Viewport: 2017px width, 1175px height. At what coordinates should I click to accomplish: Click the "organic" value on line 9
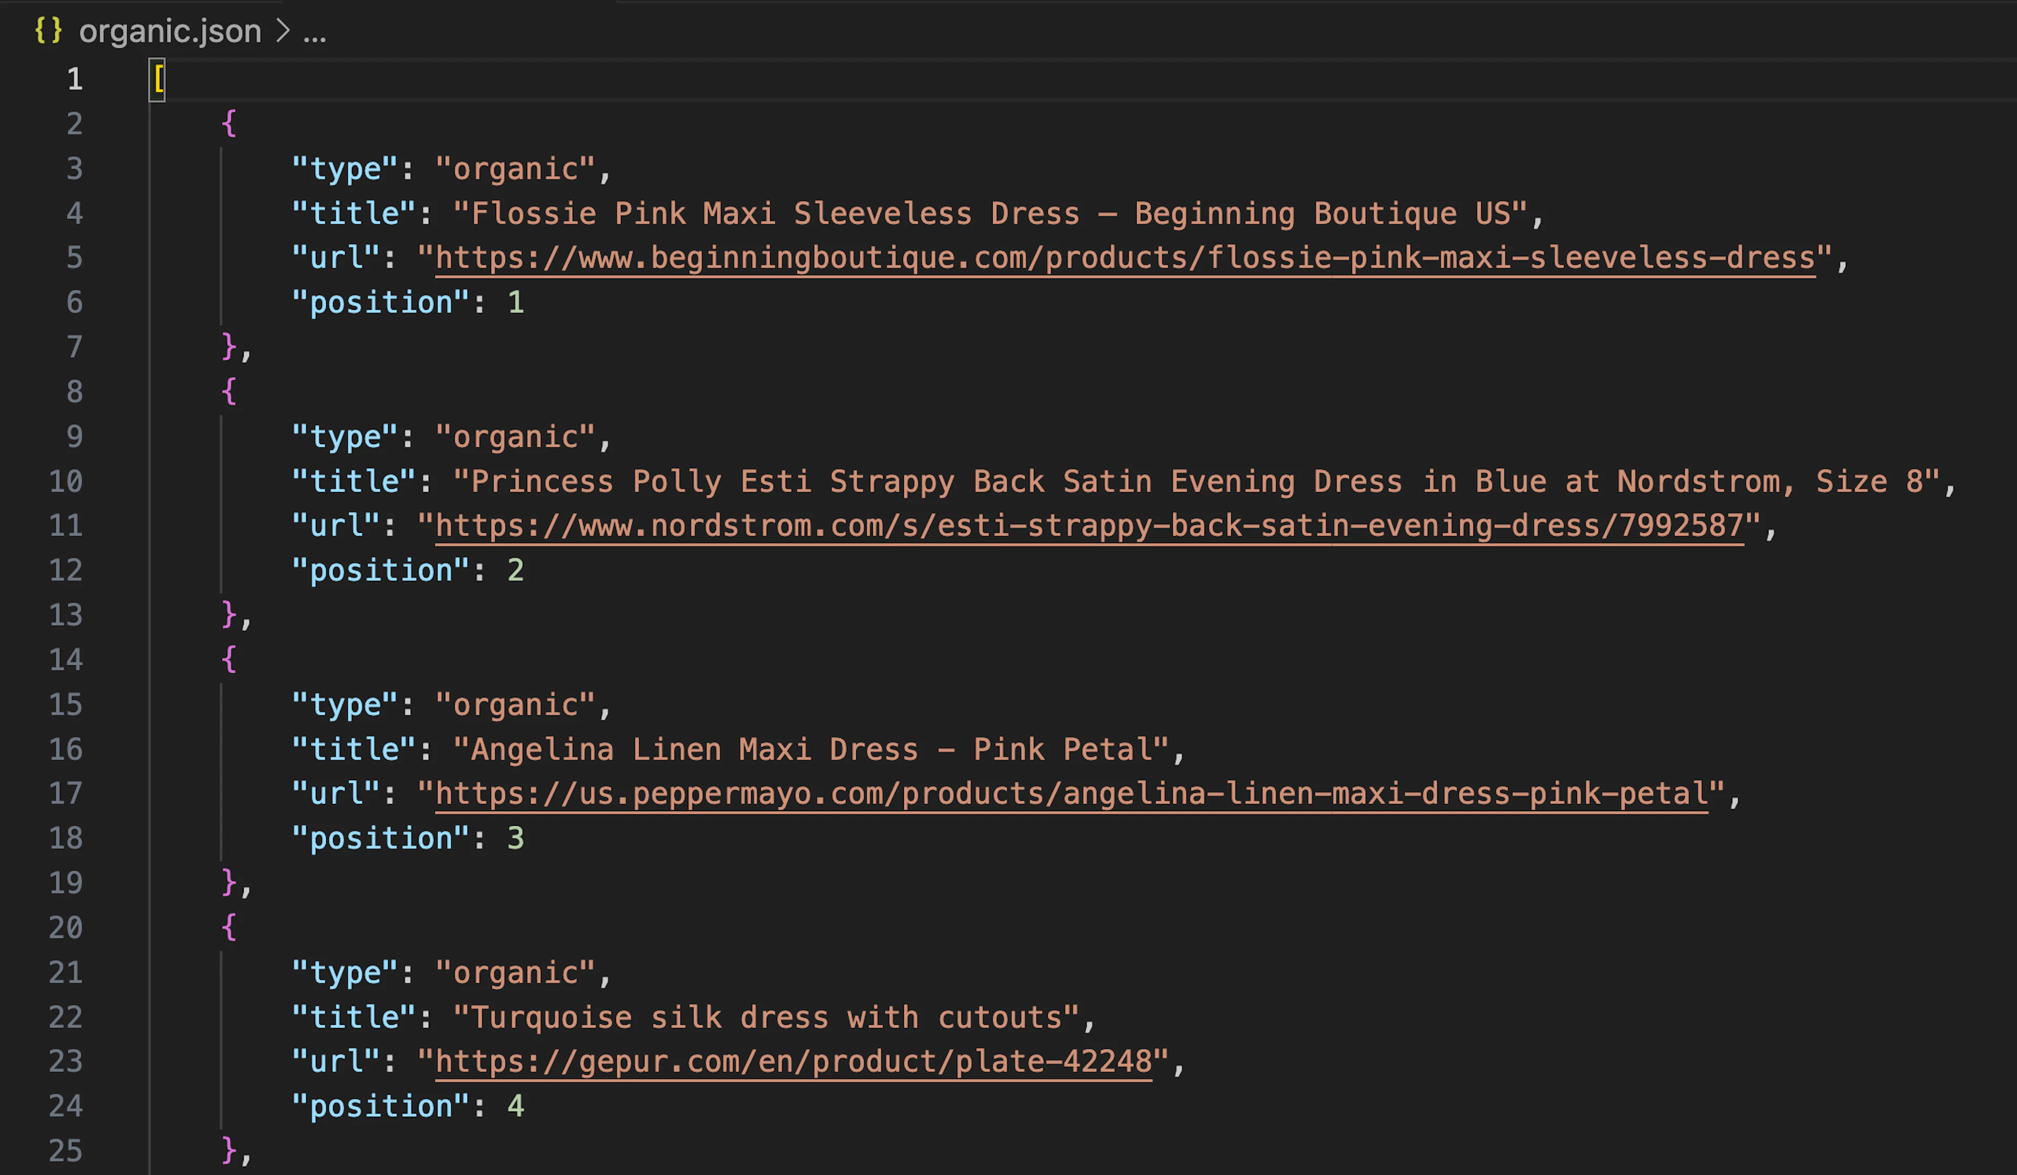click(x=515, y=437)
